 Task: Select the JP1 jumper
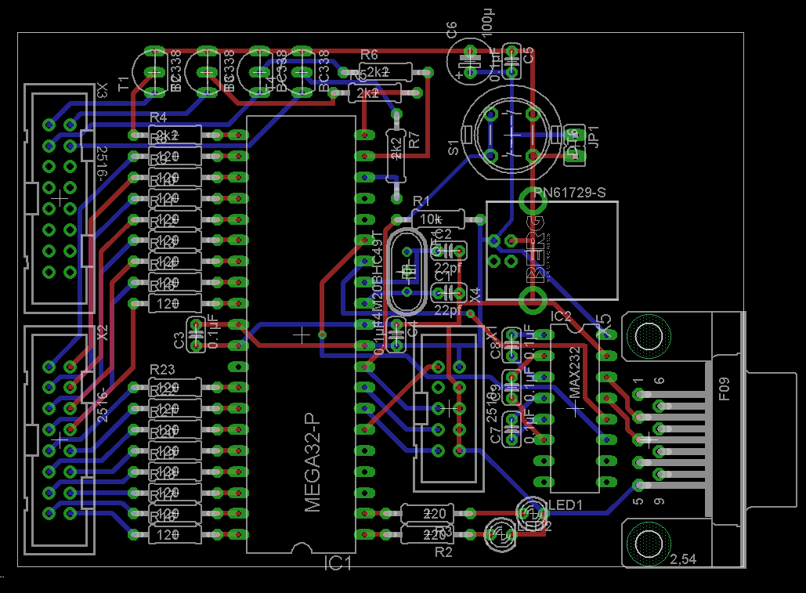coord(575,146)
